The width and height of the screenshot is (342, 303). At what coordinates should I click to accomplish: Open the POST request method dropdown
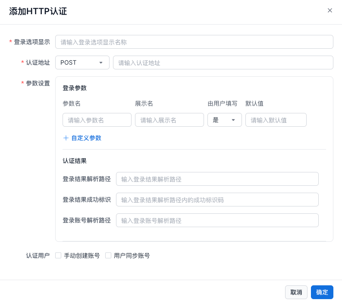coord(82,62)
